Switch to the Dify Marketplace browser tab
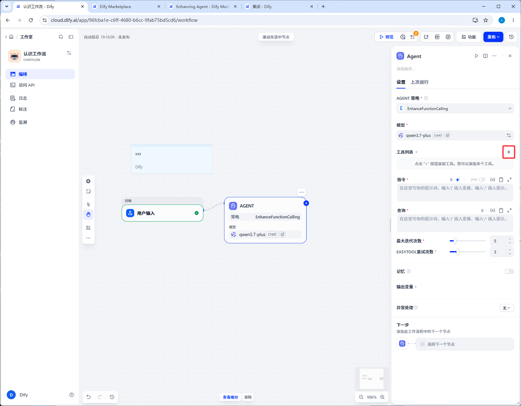Viewport: 521px width, 406px height. coord(126,6)
